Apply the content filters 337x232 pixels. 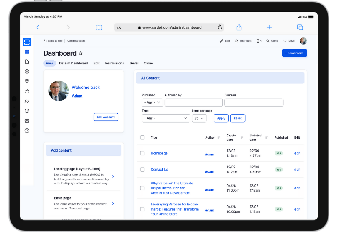(x=221, y=118)
